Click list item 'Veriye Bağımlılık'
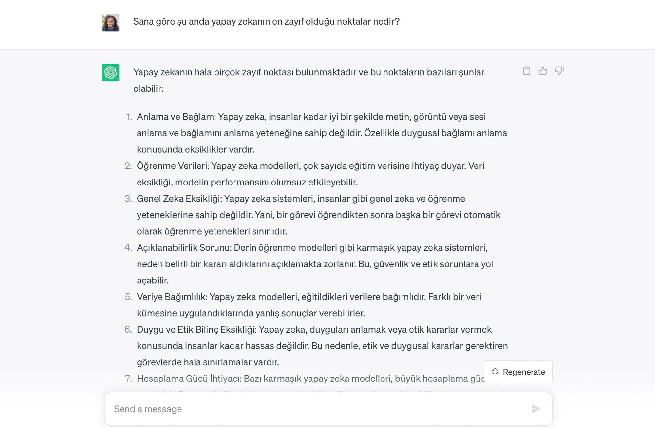 pos(309,305)
